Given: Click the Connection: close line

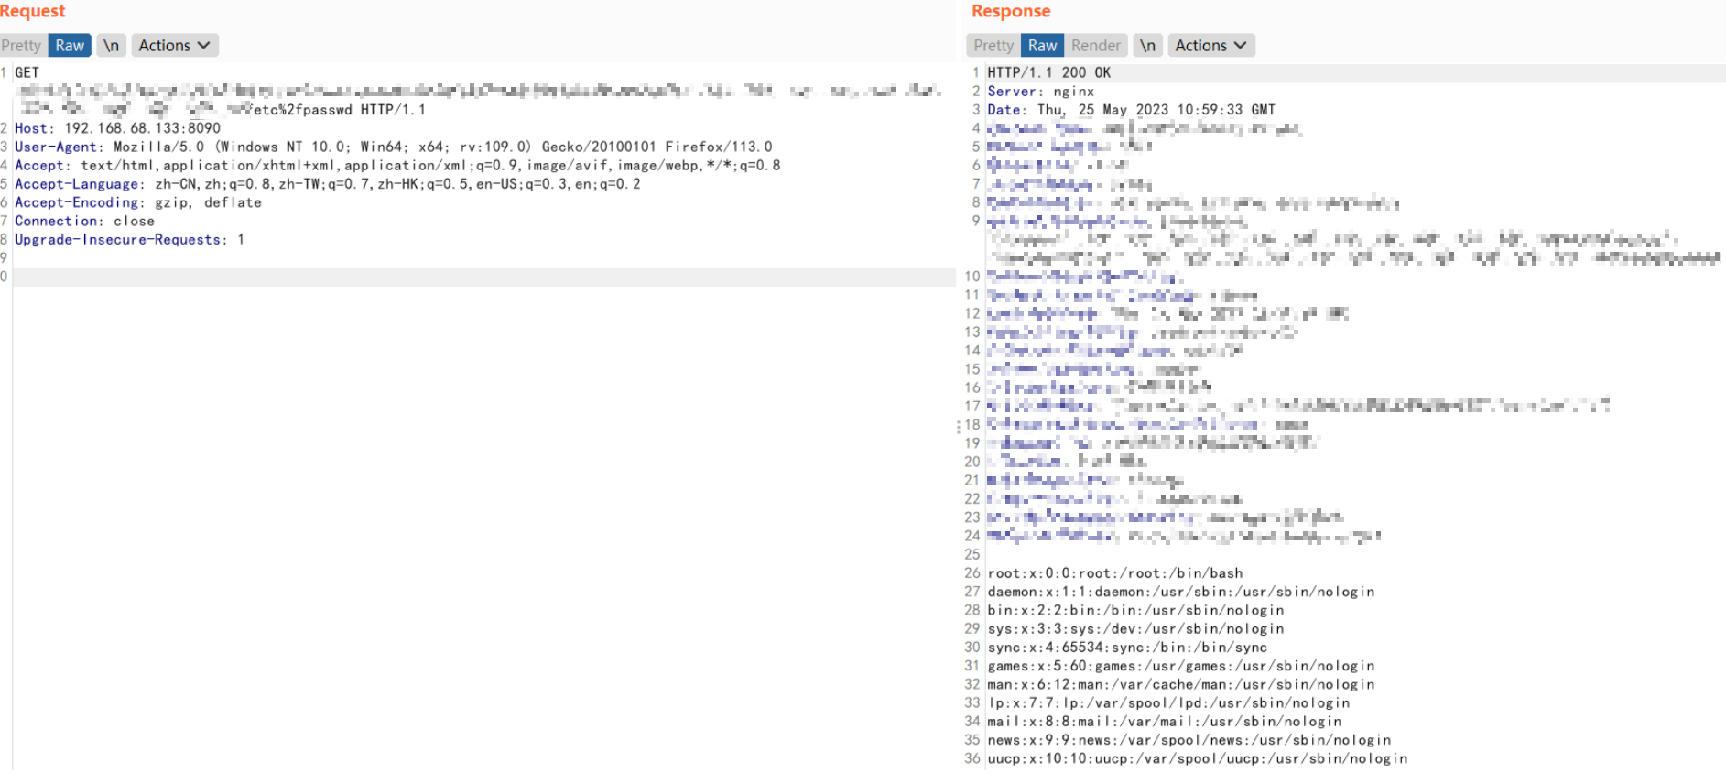Looking at the screenshot, I should [x=84, y=221].
